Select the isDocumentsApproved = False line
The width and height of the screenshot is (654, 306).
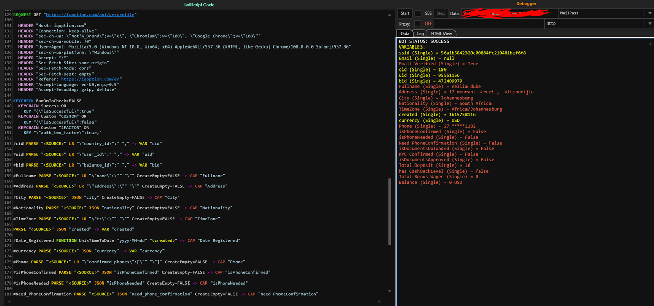[x=446, y=159]
